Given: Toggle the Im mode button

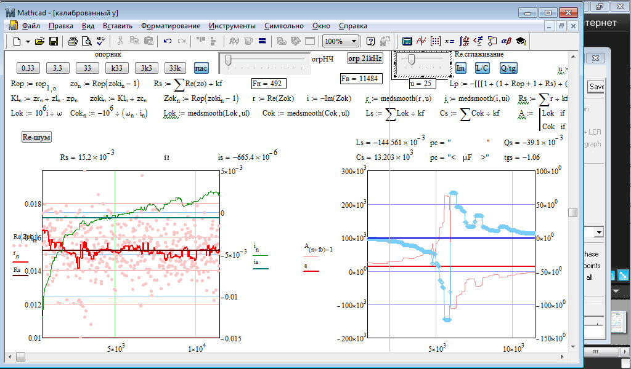Looking at the screenshot, I should (x=460, y=68).
